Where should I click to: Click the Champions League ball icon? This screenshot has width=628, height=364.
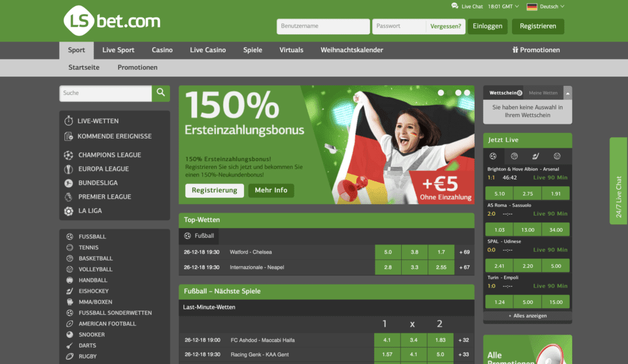69,155
